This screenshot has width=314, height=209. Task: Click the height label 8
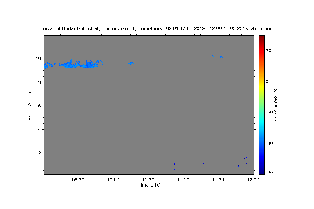pyautogui.click(x=39, y=82)
